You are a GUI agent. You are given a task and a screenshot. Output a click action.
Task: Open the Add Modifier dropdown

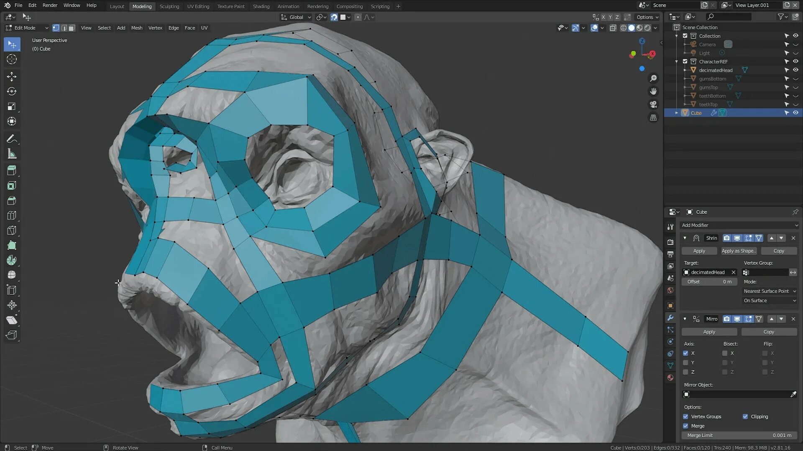(739, 225)
